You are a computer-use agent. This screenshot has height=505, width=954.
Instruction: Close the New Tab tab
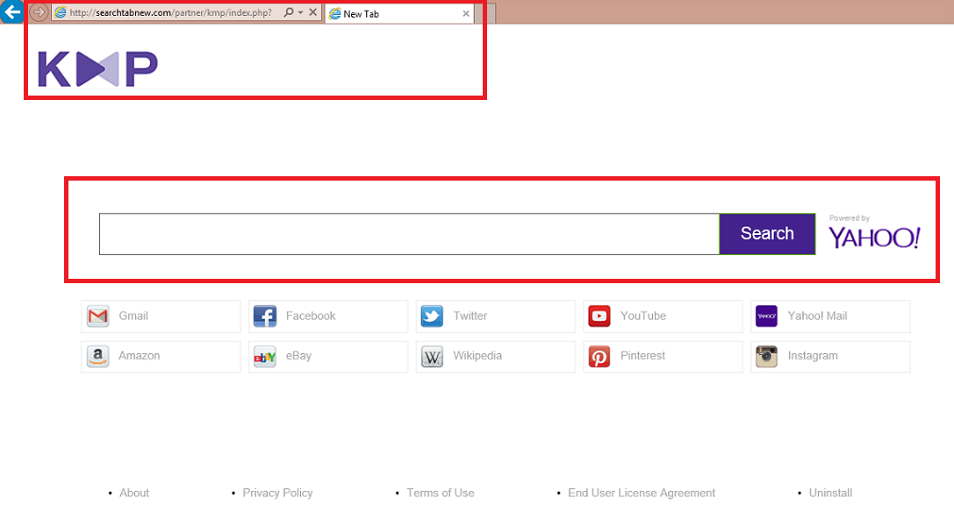(466, 13)
